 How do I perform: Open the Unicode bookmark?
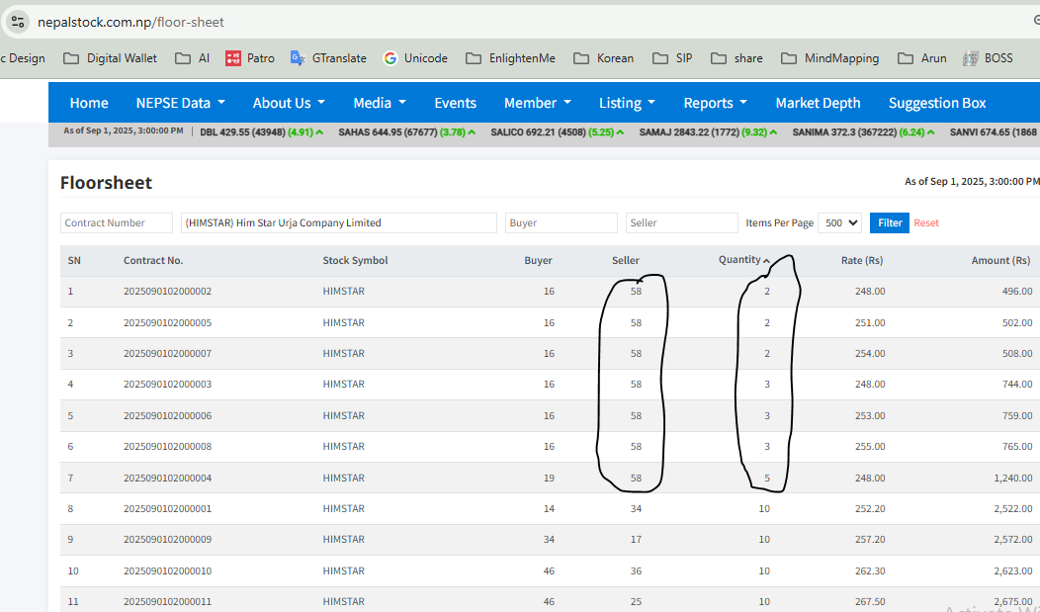click(x=416, y=58)
